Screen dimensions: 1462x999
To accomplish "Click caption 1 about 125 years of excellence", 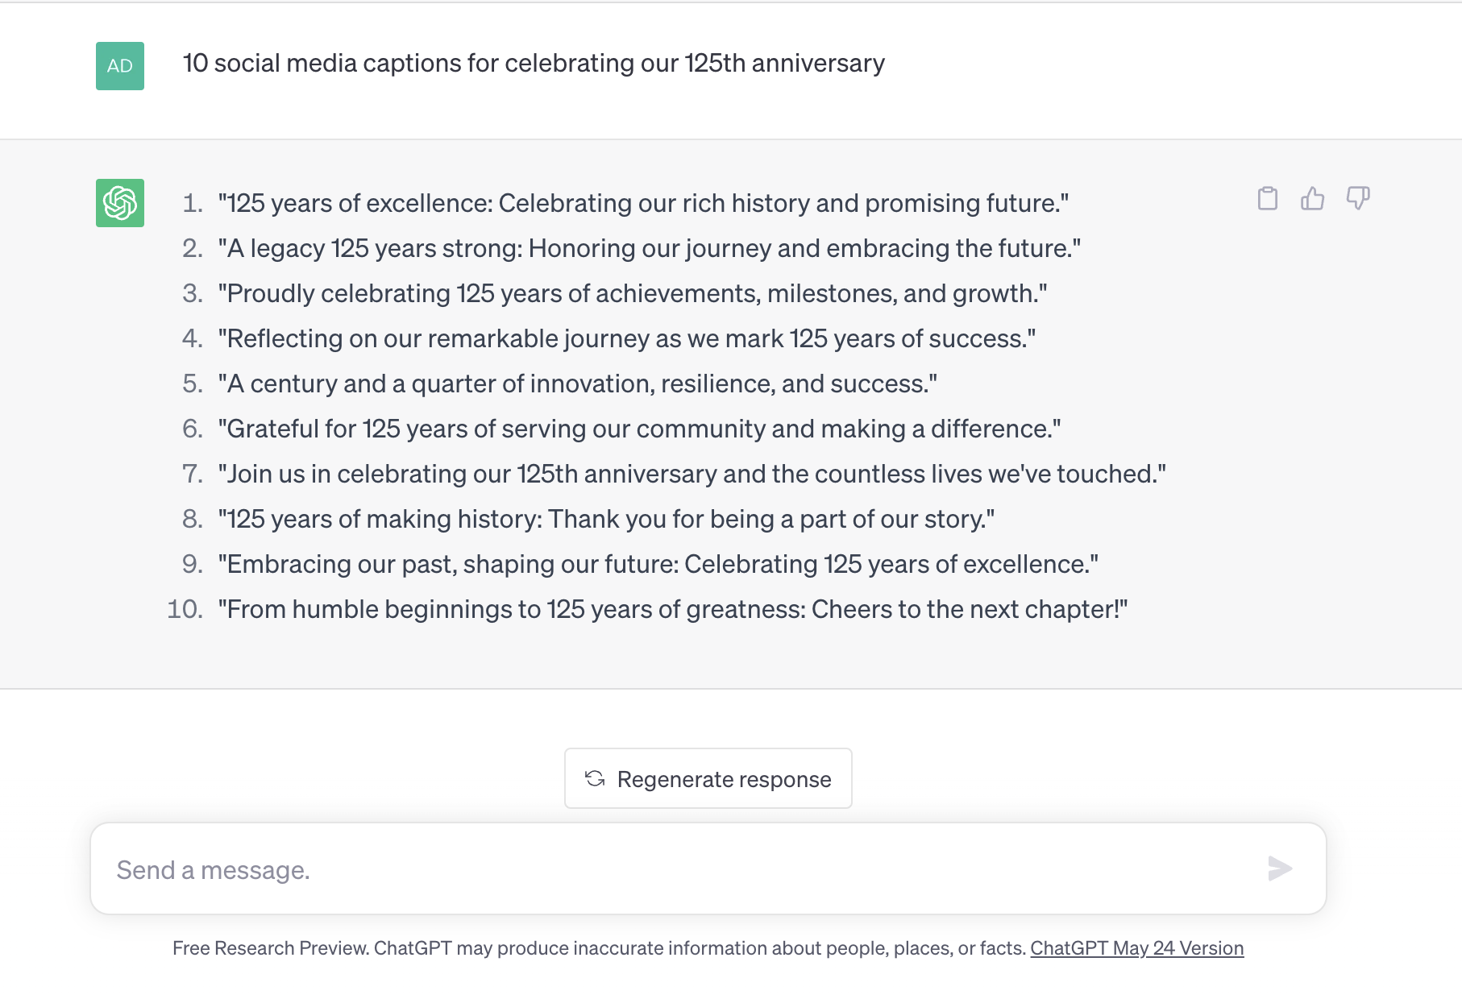I will [643, 203].
